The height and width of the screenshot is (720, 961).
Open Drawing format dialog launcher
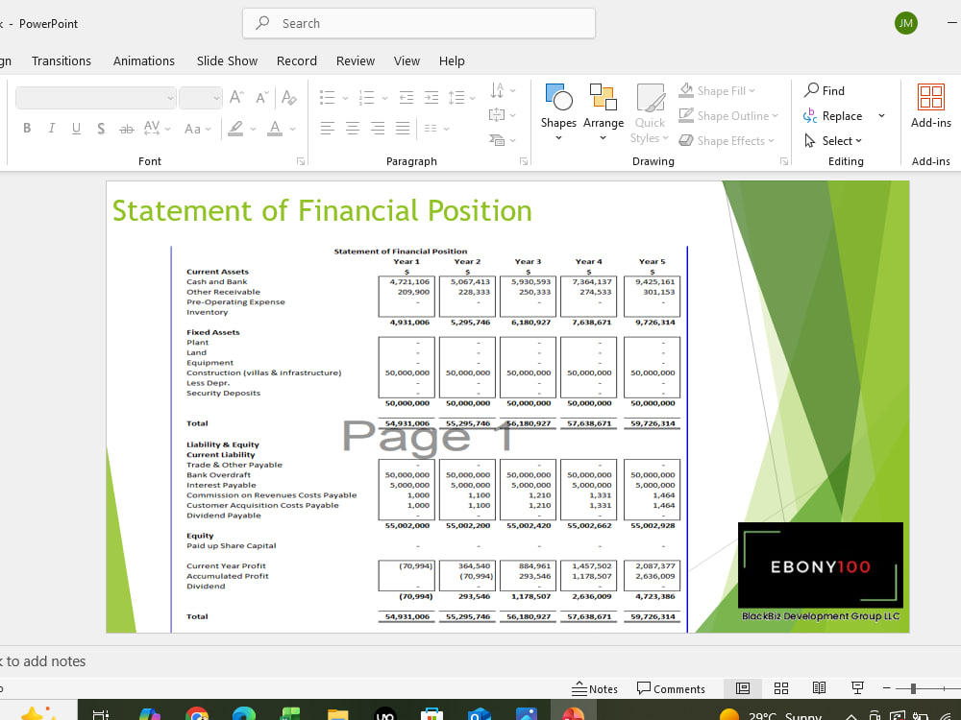[784, 161]
